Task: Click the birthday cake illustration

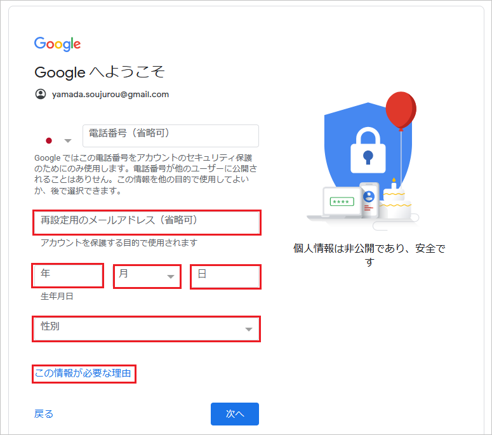Action: [x=395, y=201]
